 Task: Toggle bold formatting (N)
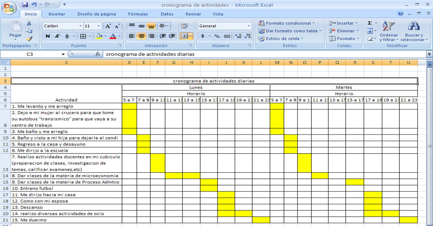(47, 36)
